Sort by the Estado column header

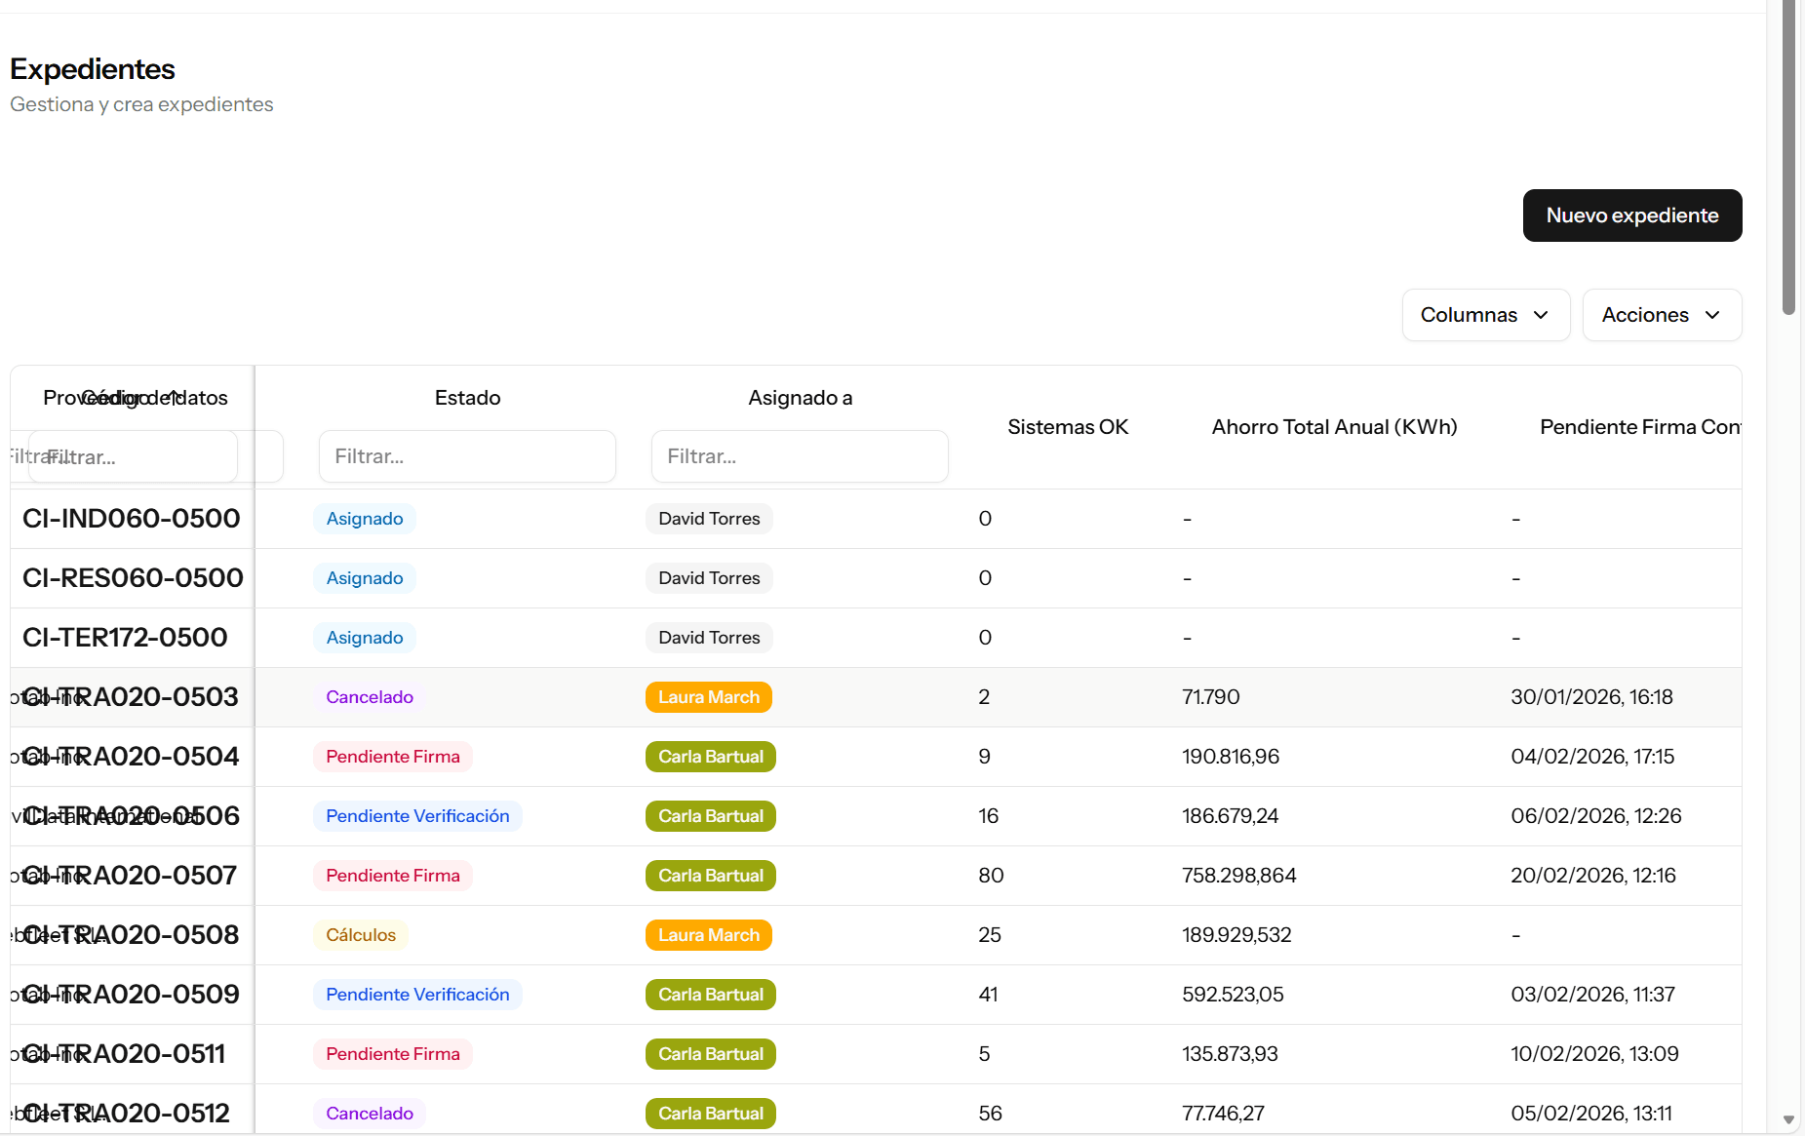pyautogui.click(x=467, y=398)
